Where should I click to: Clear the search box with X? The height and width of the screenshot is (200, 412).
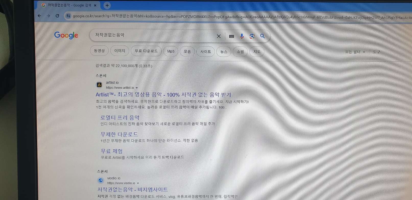click(x=219, y=36)
